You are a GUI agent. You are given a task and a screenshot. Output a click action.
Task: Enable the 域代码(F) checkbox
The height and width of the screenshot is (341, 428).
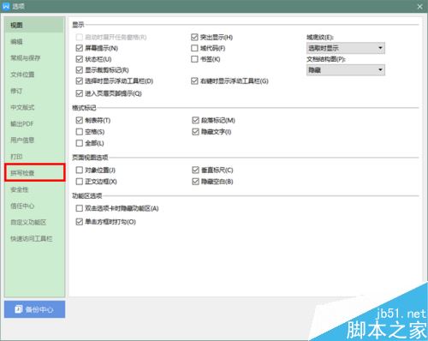194,48
